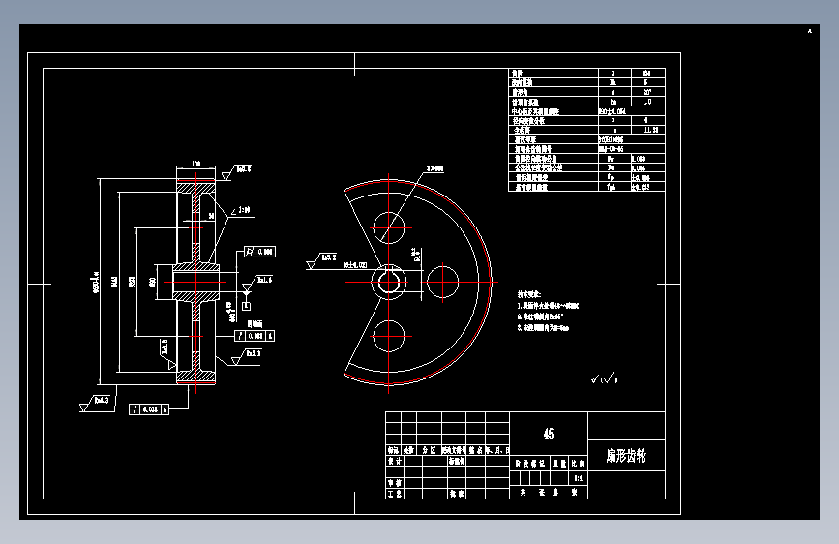The height and width of the screenshot is (544, 839).
Task: Select the right circular hole in sector gear view
Action: coord(442,282)
